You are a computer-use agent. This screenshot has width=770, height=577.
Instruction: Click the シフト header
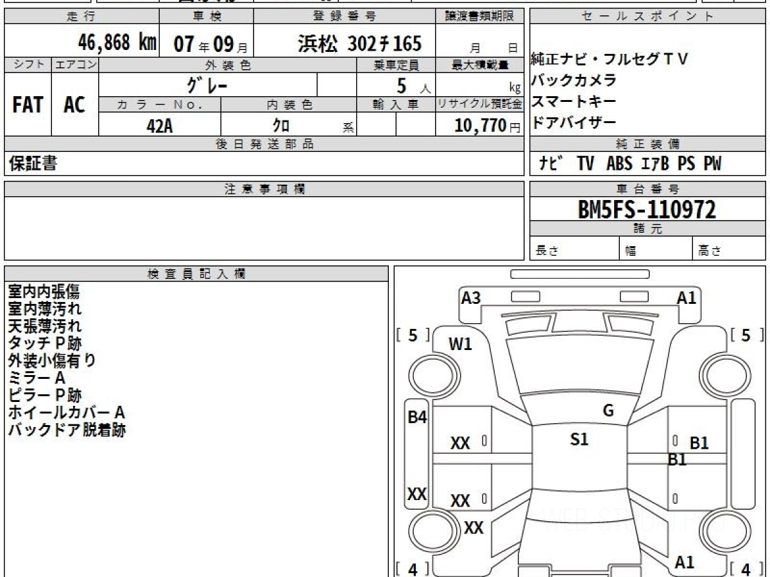pyautogui.click(x=28, y=65)
